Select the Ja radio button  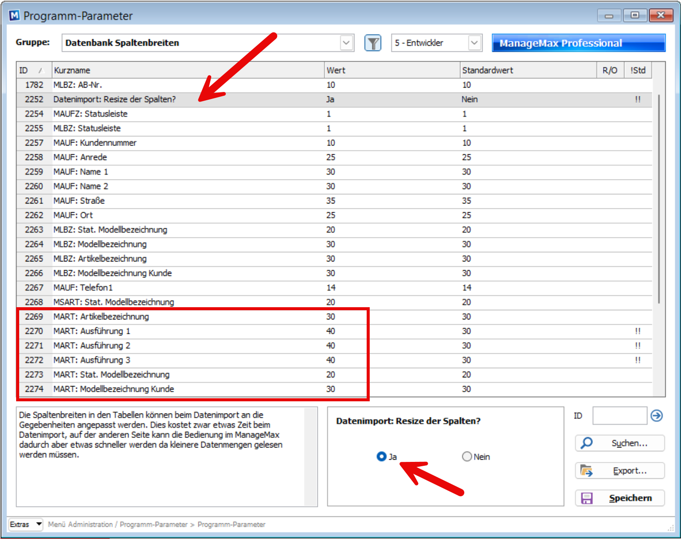tap(381, 456)
